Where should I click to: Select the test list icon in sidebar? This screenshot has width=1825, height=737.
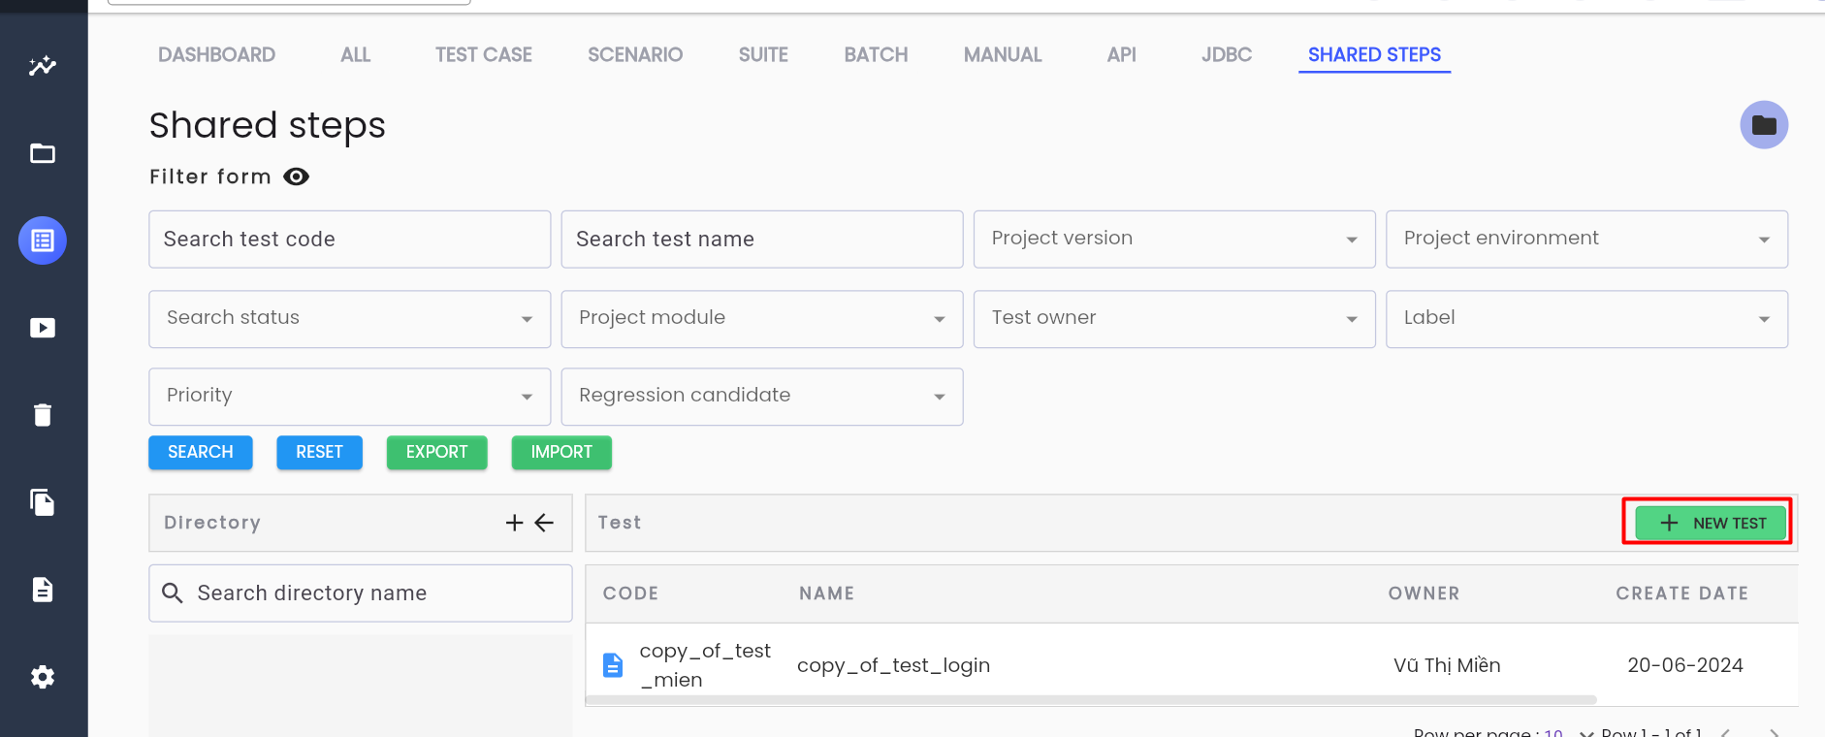[x=43, y=240]
